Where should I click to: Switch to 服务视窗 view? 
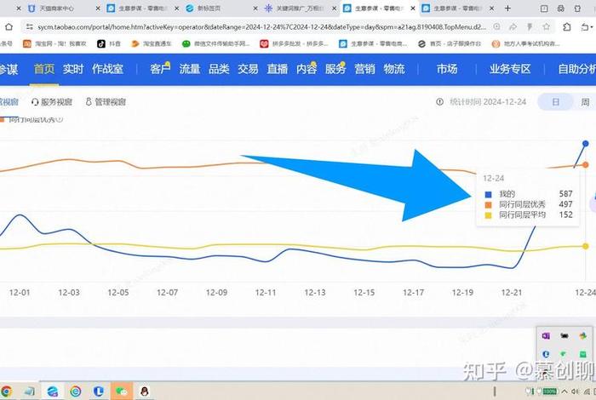[52, 102]
